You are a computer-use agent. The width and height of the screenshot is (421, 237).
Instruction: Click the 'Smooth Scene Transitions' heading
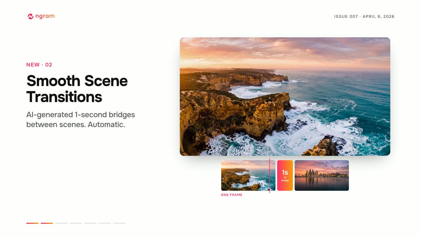(x=77, y=89)
